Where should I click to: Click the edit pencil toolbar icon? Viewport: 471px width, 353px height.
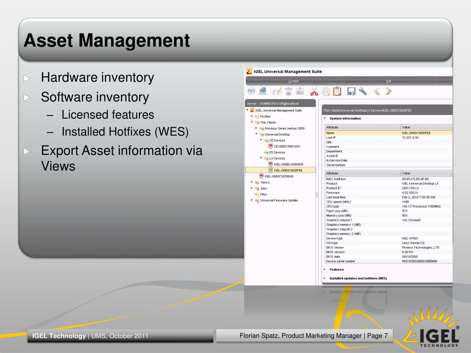[277, 91]
